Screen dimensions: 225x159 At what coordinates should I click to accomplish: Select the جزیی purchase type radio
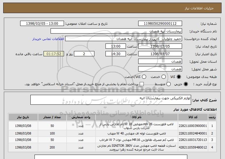tap(186, 84)
